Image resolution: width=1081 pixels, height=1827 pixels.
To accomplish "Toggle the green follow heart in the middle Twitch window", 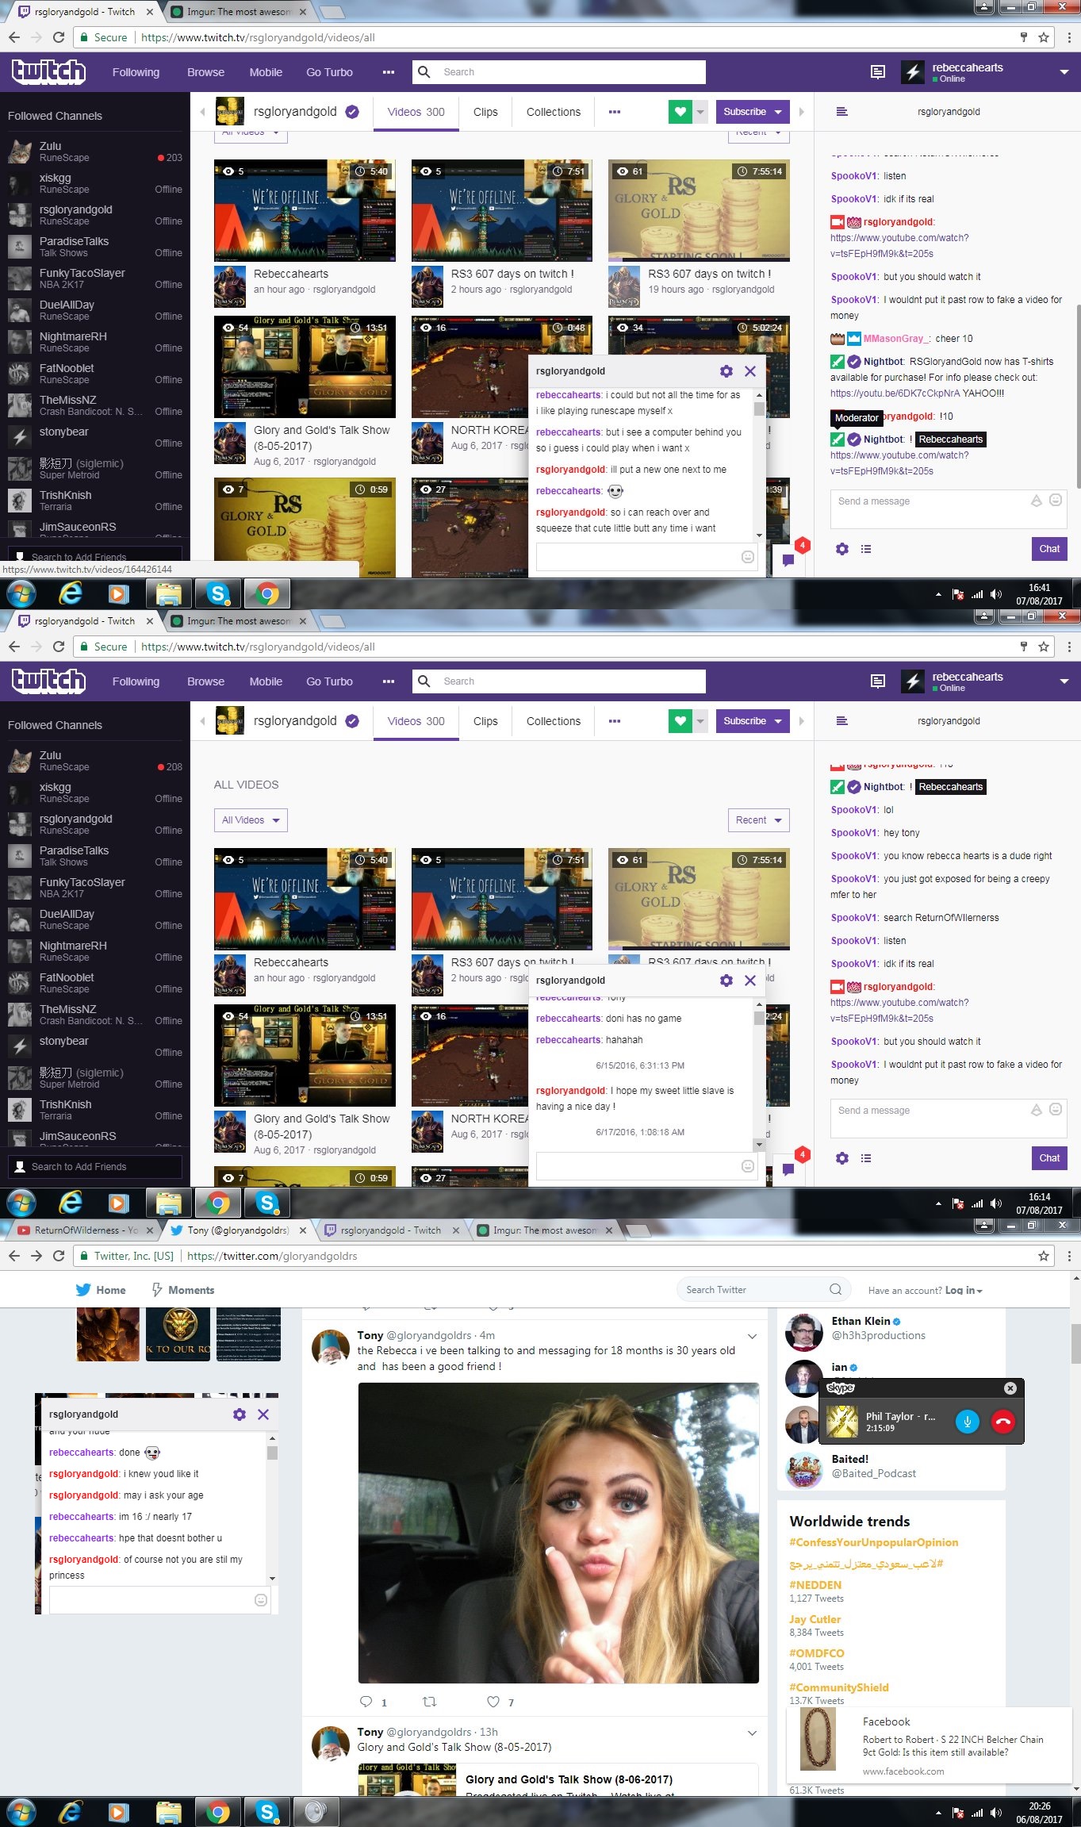I will coord(680,721).
